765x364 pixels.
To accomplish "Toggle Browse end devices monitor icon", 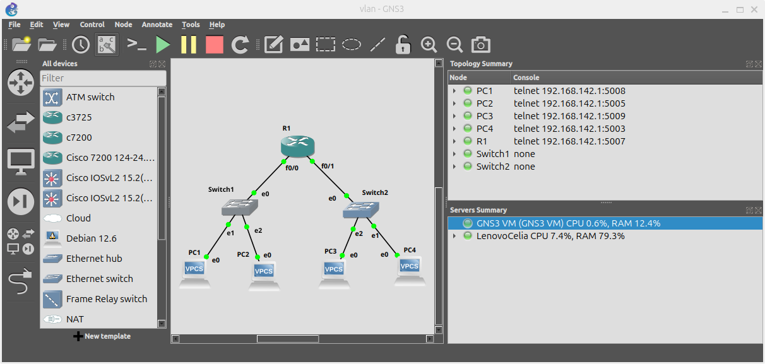I will [20, 162].
